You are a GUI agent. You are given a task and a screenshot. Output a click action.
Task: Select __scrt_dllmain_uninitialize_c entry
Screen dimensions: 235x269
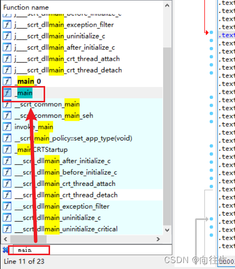[x=58, y=218]
